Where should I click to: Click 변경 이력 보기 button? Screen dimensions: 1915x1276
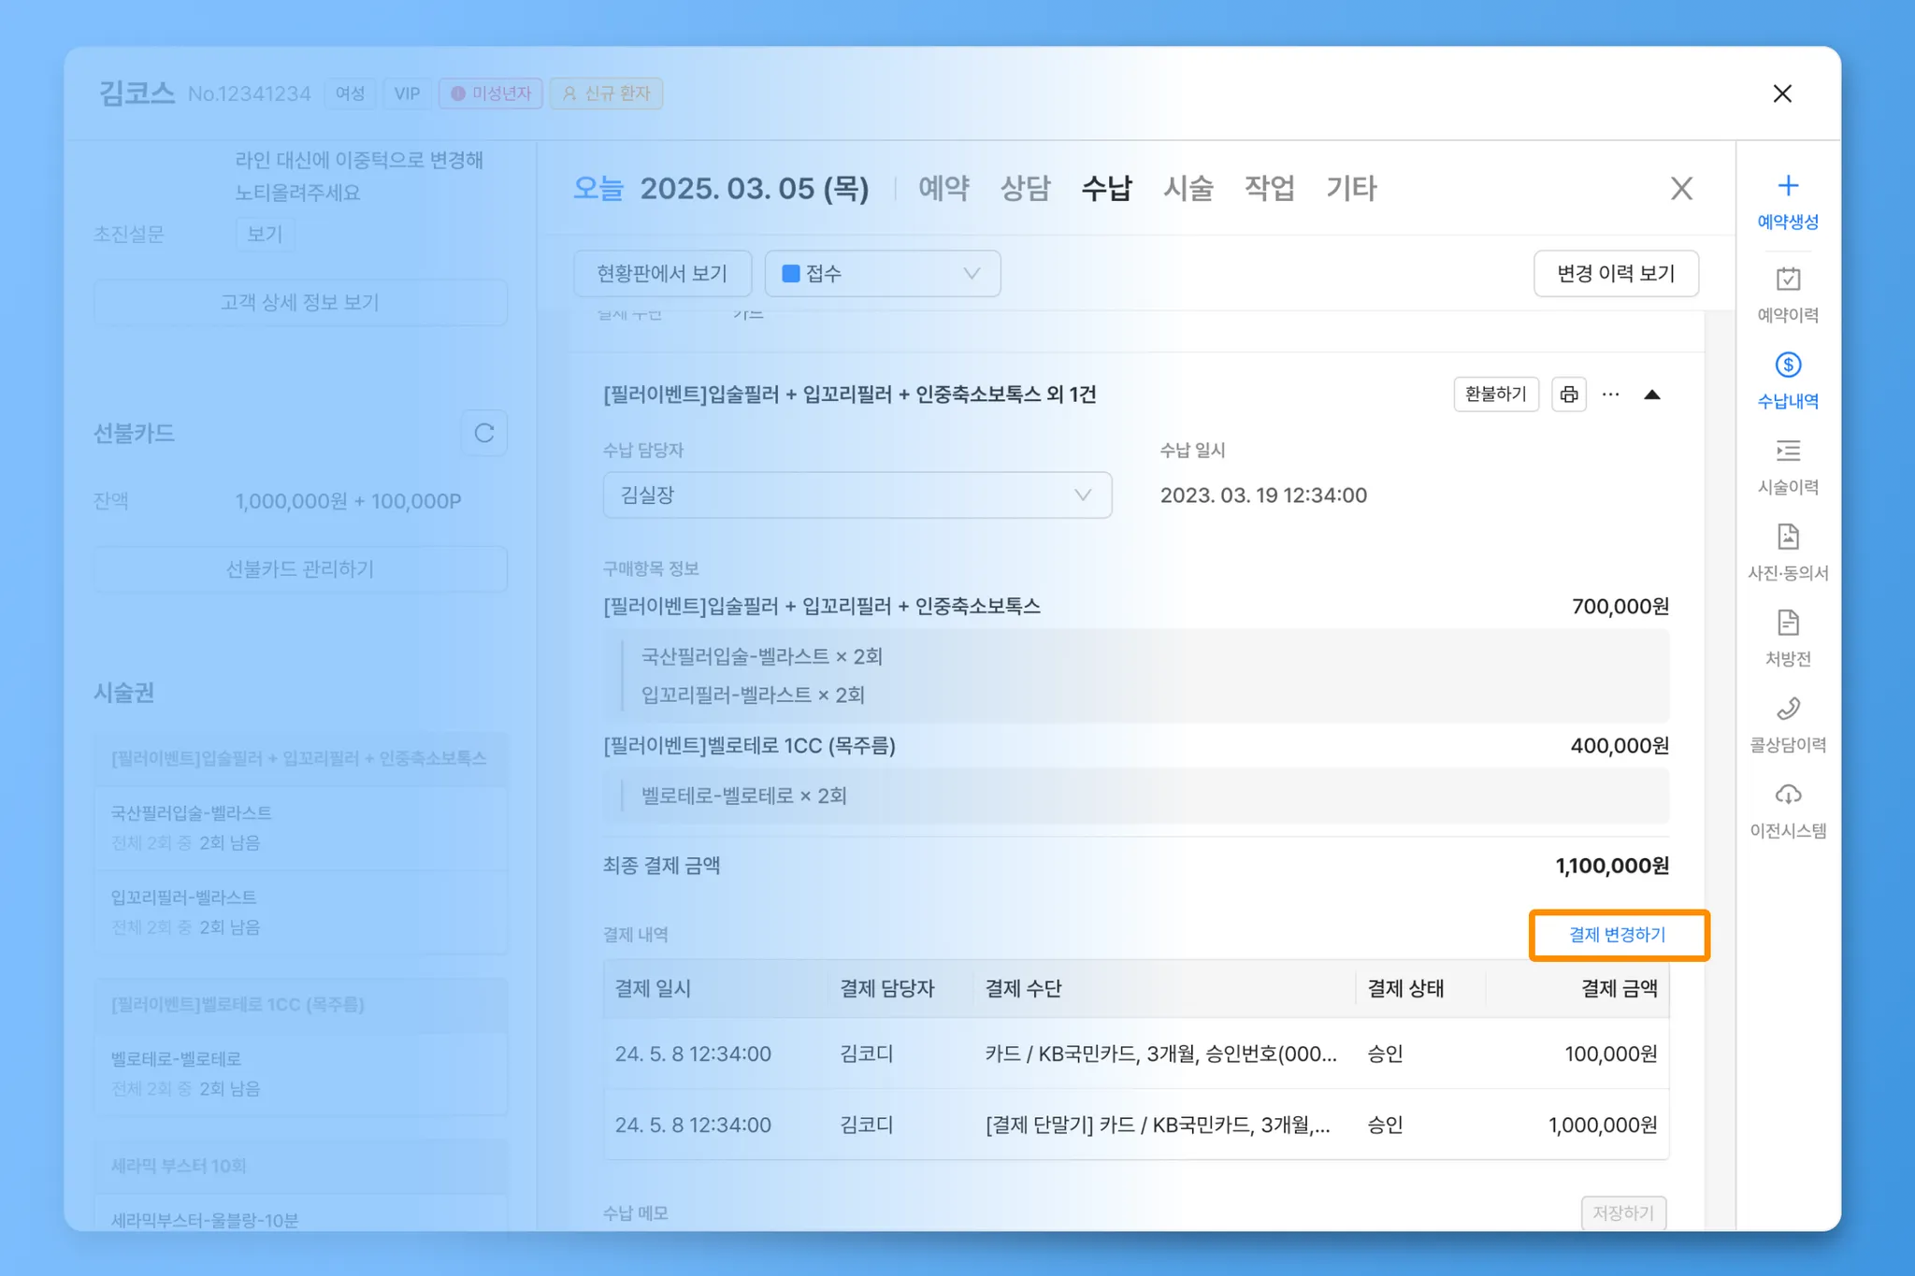pyautogui.click(x=1615, y=274)
